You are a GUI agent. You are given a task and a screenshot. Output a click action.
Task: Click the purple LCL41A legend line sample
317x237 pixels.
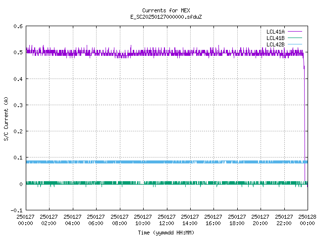(x=295, y=32)
